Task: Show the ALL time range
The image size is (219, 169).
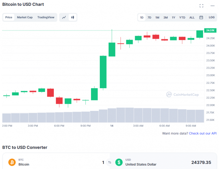Action: (x=192, y=17)
